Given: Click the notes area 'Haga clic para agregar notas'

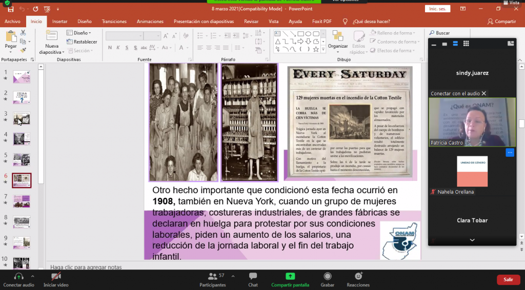Looking at the screenshot, I should pyautogui.click(x=86, y=267).
